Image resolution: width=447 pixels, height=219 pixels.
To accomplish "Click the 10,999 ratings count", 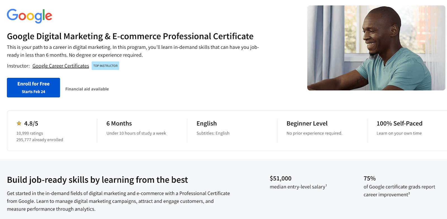I will [30, 133].
